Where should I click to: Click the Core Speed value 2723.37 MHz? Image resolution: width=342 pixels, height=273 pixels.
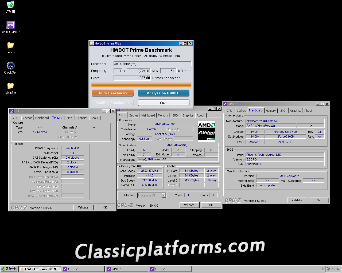tap(150, 171)
